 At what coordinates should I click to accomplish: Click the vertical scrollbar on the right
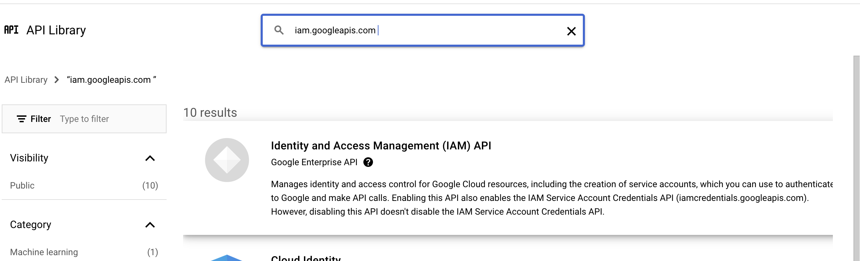[x=857, y=158]
